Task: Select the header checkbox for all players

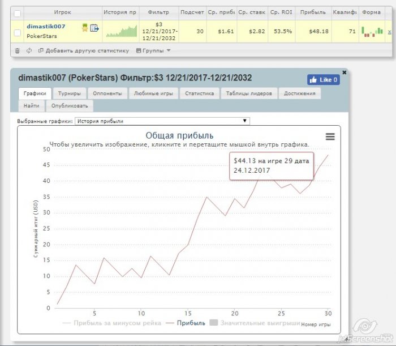Action: coord(17,14)
